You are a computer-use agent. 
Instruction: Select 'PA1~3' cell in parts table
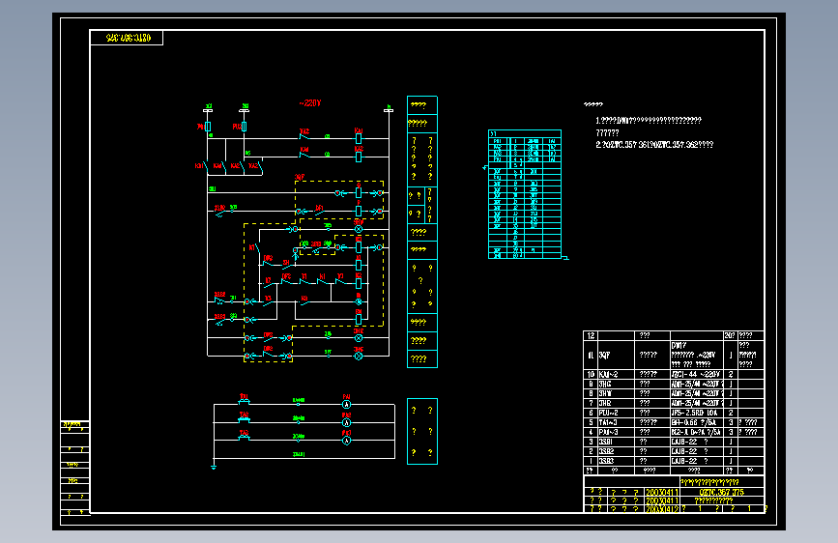[x=616, y=432]
